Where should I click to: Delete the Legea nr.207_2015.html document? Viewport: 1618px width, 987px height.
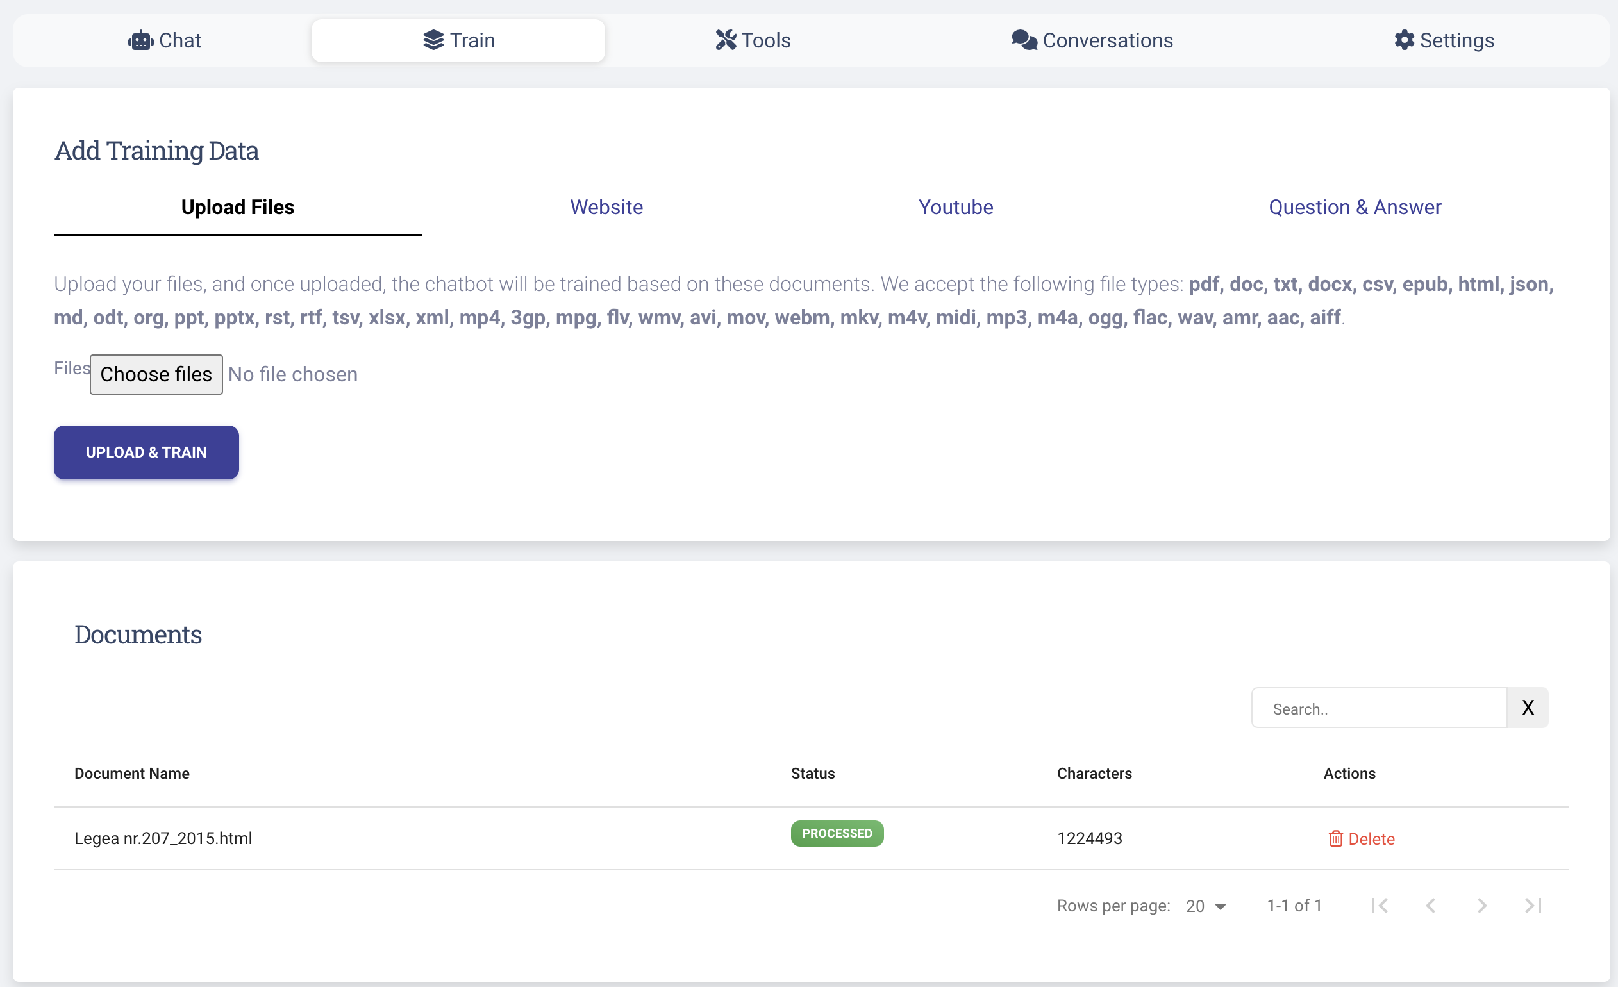[x=1361, y=839]
